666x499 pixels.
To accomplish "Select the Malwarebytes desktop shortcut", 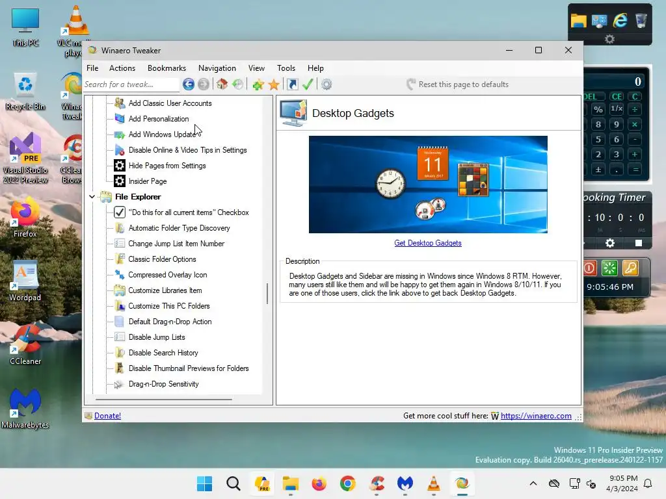I will [25, 409].
